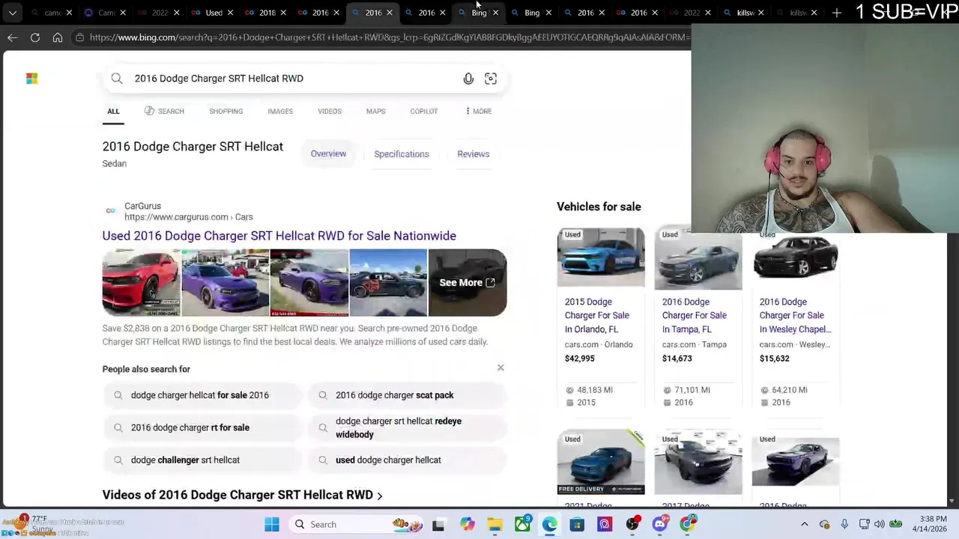Open the Xbox app on taskbar

coord(523,524)
